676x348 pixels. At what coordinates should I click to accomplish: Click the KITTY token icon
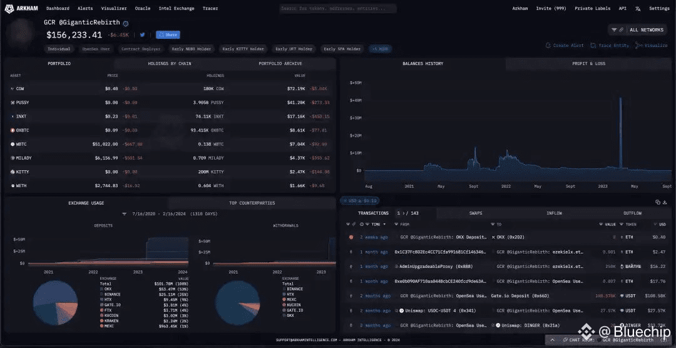(13, 171)
